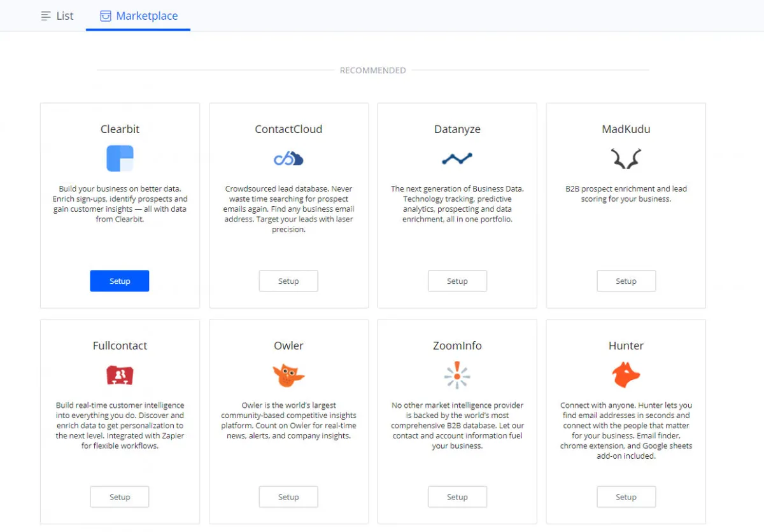Click the 'community-based competitive insights' description
Viewport: 764px width, 532px height.
click(288, 420)
